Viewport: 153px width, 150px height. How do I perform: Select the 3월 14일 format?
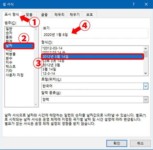click(x=49, y=69)
